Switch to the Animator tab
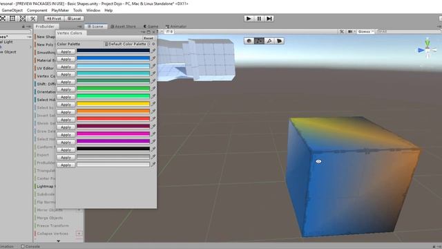442x249 pixels. (x=176, y=26)
